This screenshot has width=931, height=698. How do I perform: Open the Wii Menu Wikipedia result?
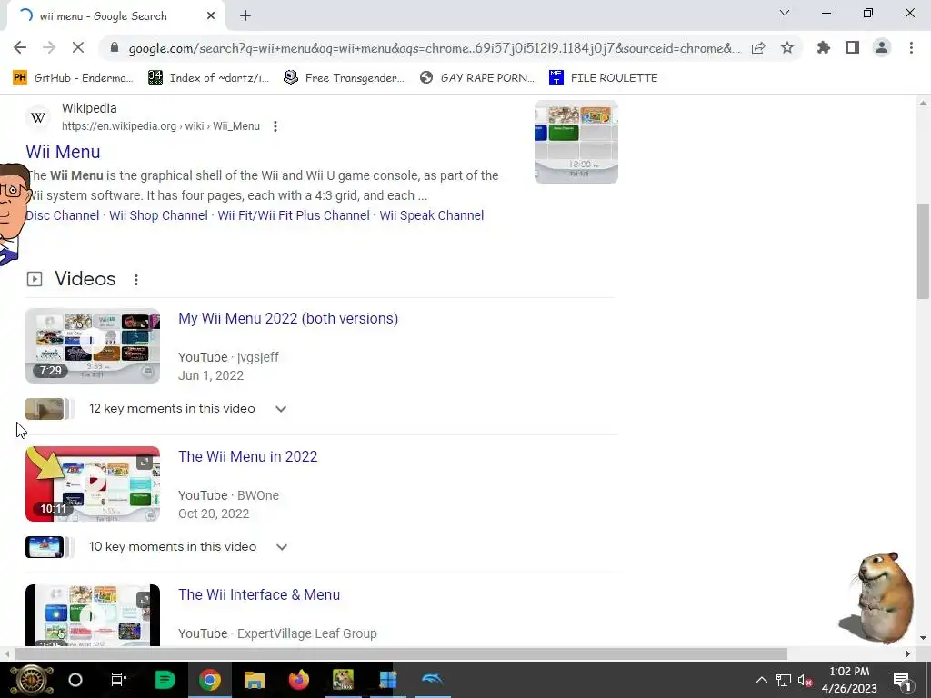tap(63, 152)
